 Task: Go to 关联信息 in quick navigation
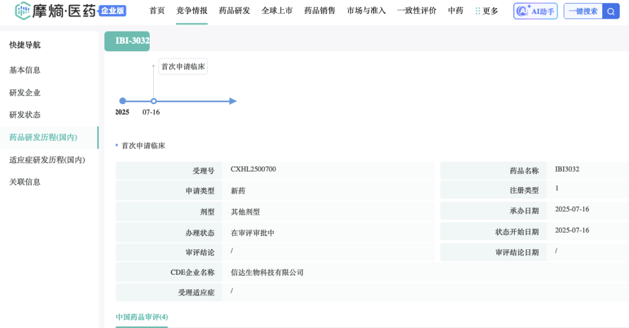click(x=25, y=182)
